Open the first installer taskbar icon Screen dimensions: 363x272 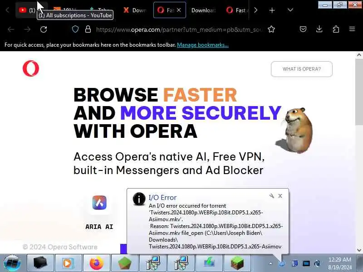pos(152,263)
